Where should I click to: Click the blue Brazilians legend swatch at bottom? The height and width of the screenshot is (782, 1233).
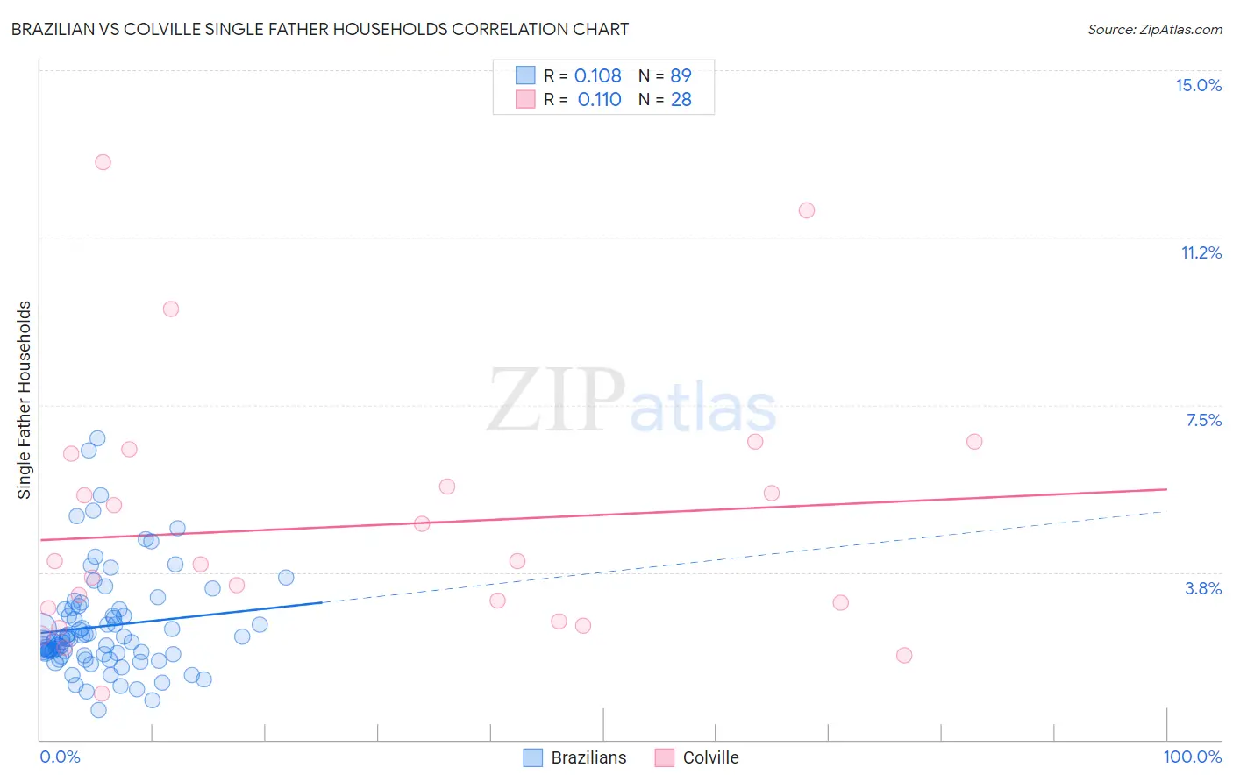pos(532,757)
